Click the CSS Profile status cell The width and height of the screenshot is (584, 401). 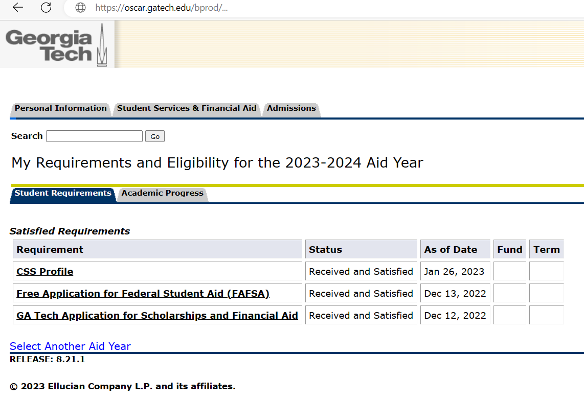[361, 272]
